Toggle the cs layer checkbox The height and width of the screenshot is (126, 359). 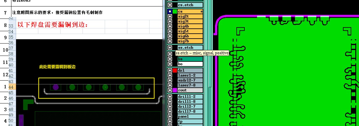tap(170, 11)
